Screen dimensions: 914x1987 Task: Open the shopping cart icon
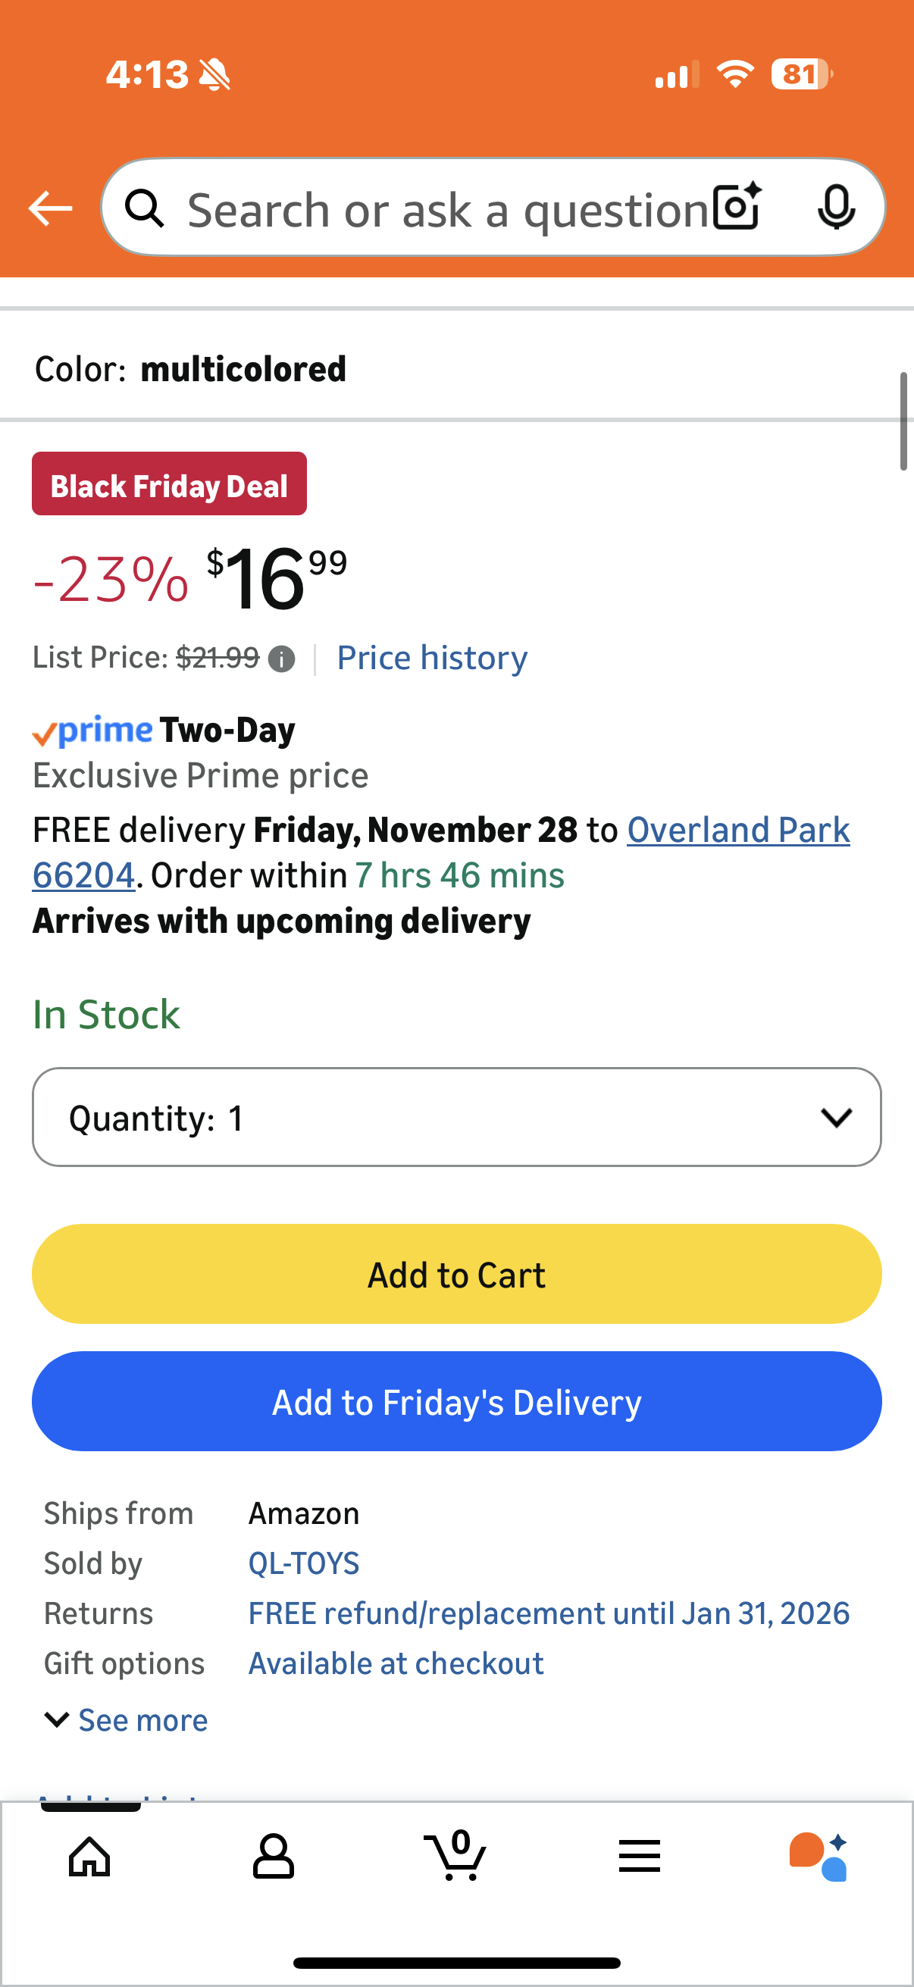[x=455, y=1856]
